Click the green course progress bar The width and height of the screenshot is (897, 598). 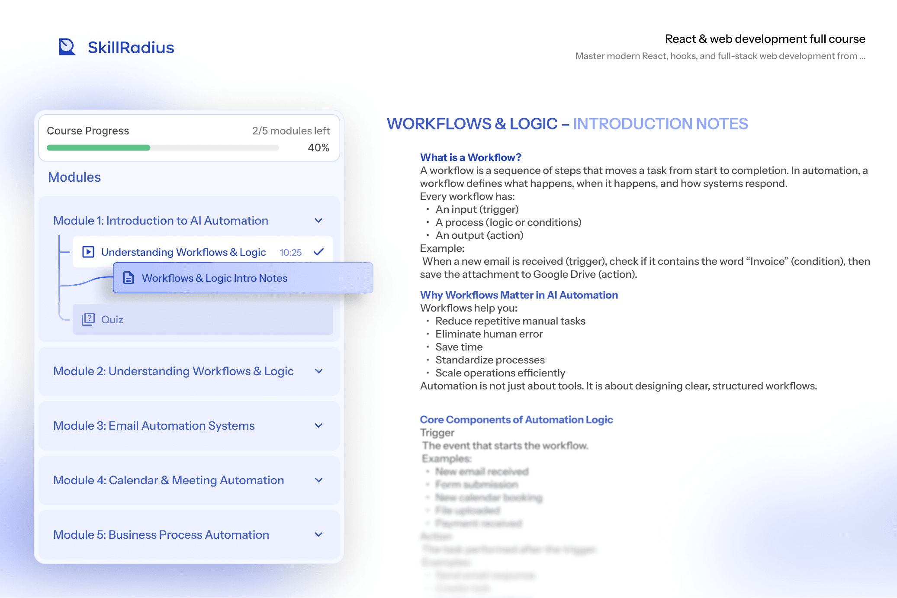tap(99, 148)
